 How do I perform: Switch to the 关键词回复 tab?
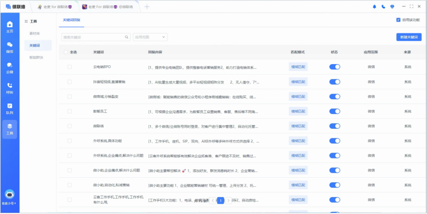coord(72,20)
